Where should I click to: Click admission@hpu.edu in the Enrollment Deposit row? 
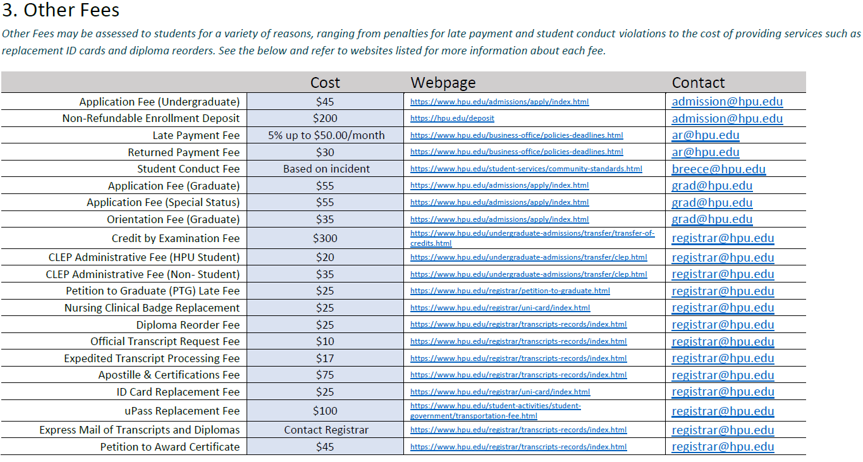click(x=727, y=119)
